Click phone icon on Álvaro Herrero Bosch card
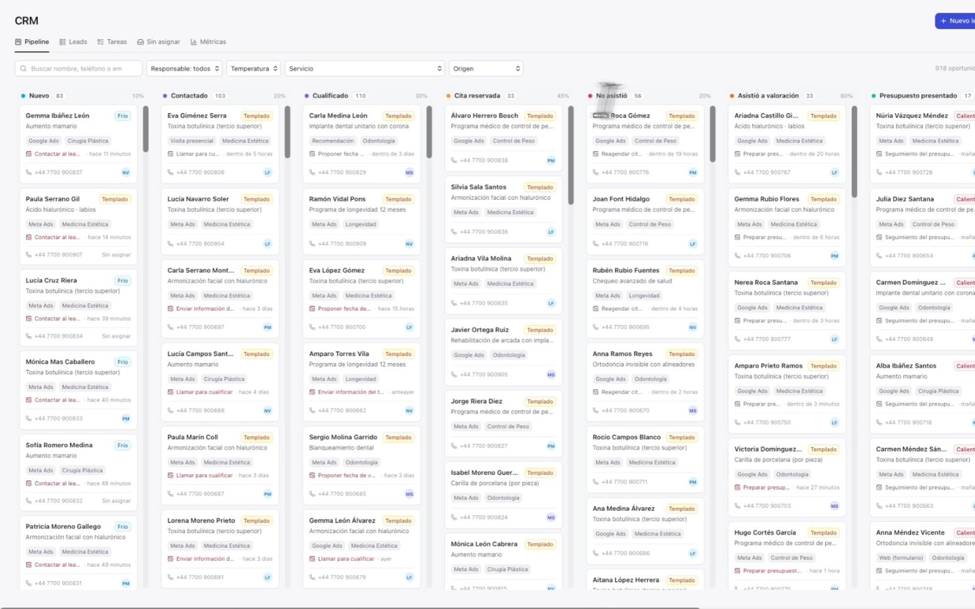 tap(454, 161)
